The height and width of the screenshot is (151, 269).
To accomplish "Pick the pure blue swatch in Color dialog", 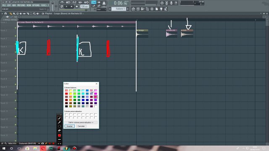I will [83, 100].
